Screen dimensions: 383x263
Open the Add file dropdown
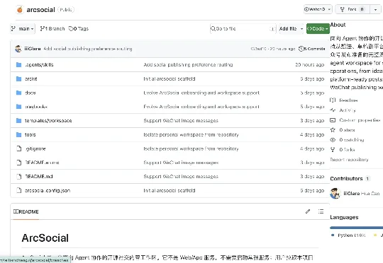tap(292, 29)
